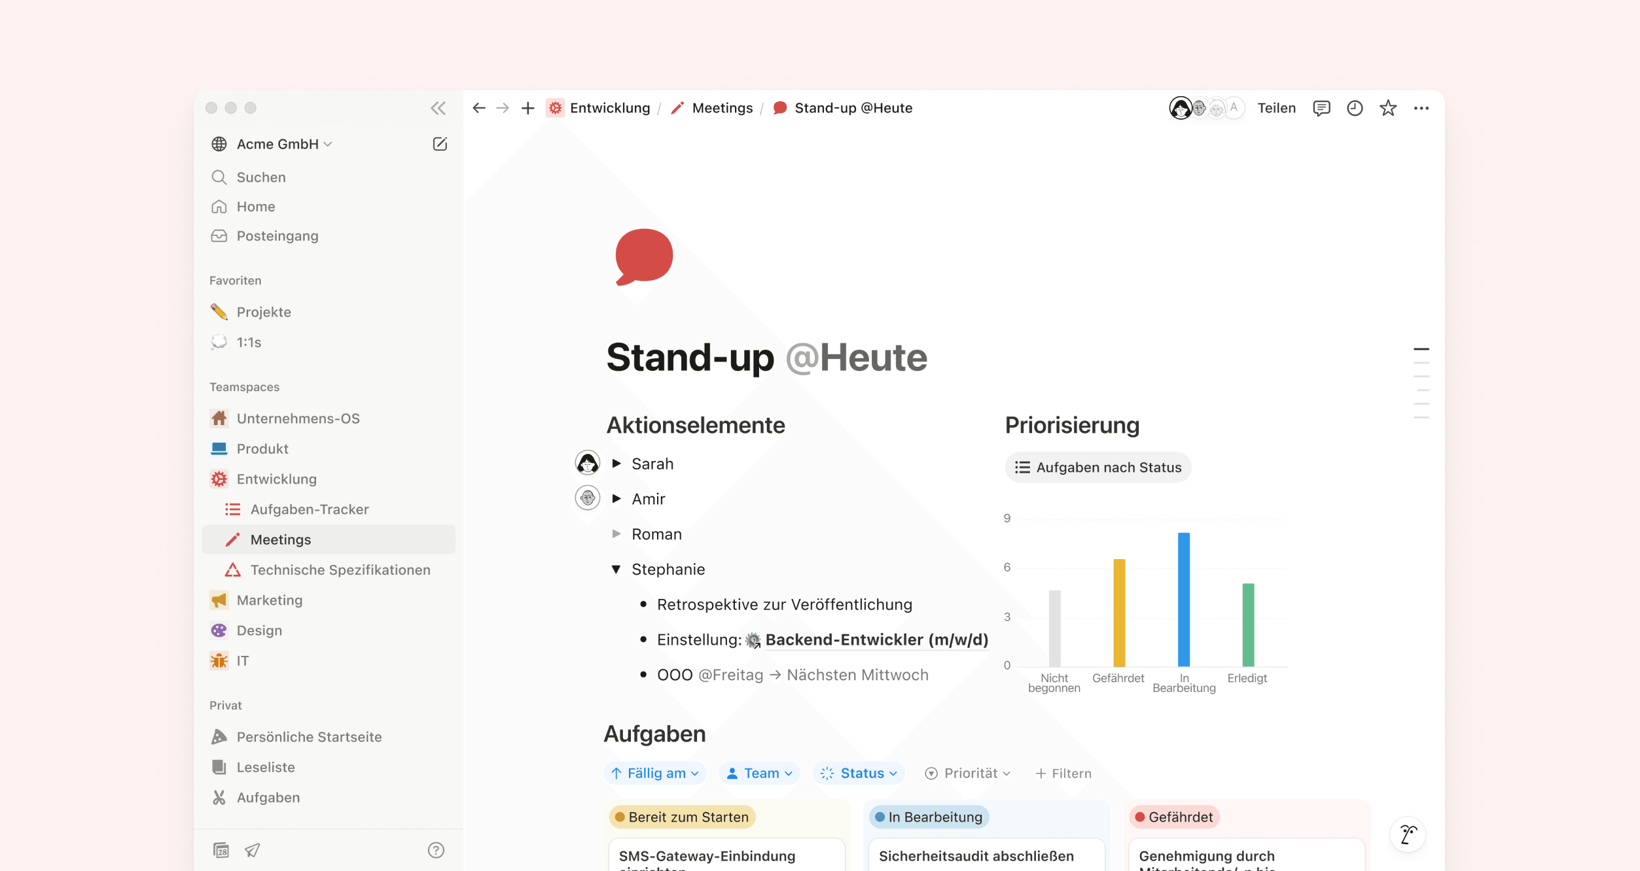
Task: Open Produkt teamspace
Action: [328, 449]
